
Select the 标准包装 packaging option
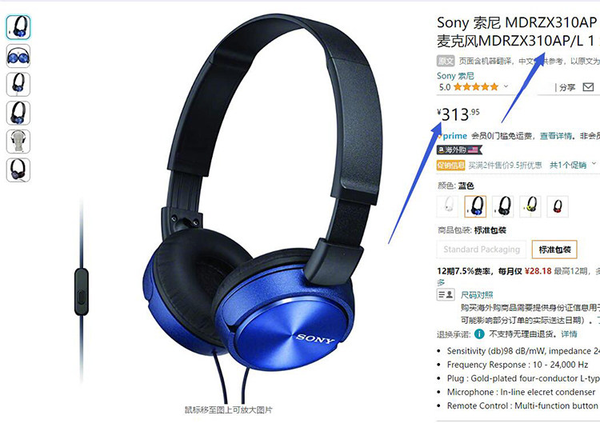[x=554, y=249]
